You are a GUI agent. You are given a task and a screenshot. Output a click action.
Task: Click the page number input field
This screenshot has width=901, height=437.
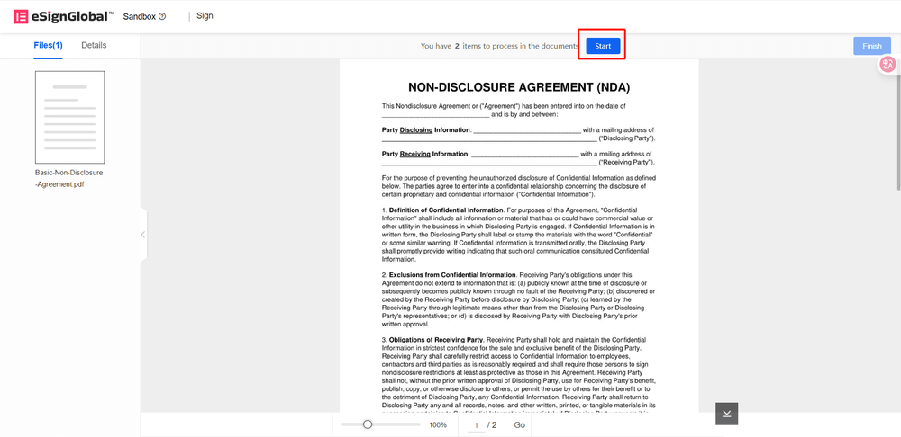(477, 424)
